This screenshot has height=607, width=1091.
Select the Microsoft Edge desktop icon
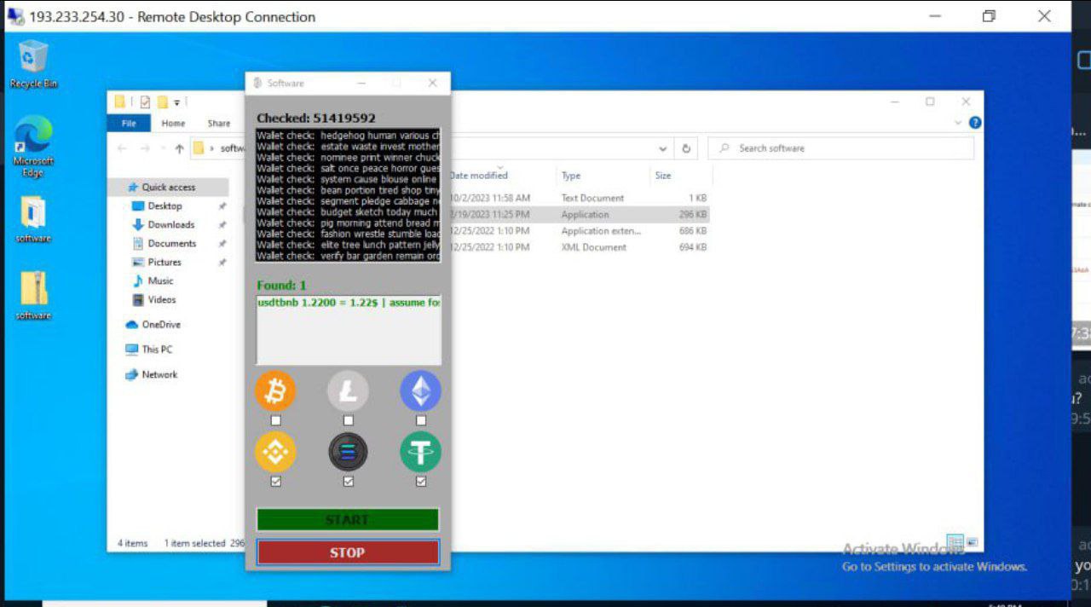33,147
